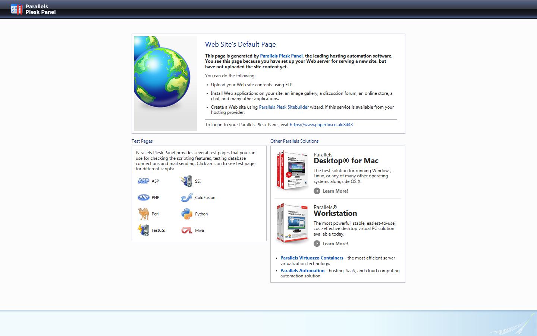Click Learn More under Desktop for Mac

335,191
